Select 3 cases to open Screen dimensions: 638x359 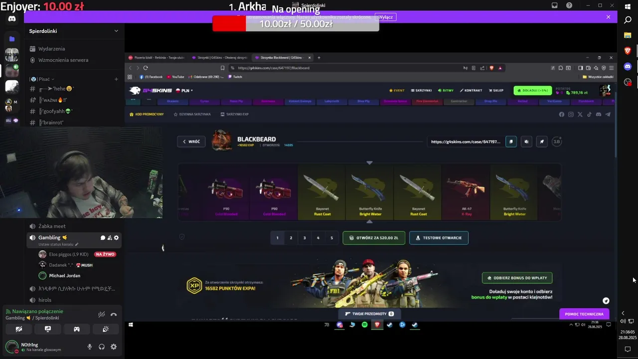(x=305, y=238)
